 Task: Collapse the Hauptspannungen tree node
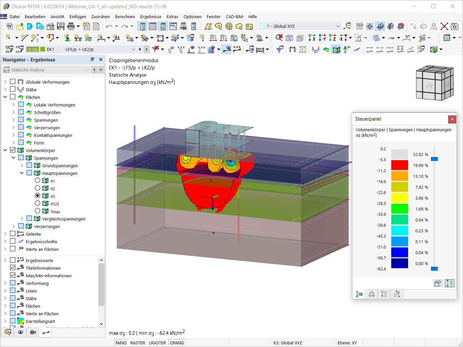[22, 173]
